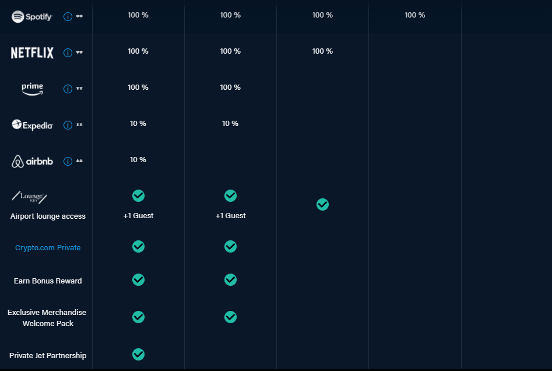Click Crypto.com Private checkmark in first column
Viewport: 552px width, 371px height.
pos(138,246)
